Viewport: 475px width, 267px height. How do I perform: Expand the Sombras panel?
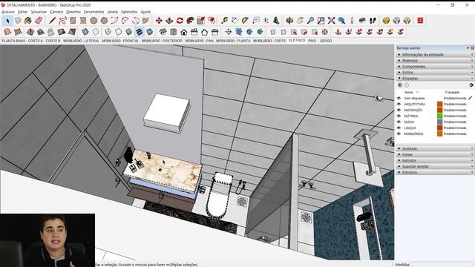[435, 148]
